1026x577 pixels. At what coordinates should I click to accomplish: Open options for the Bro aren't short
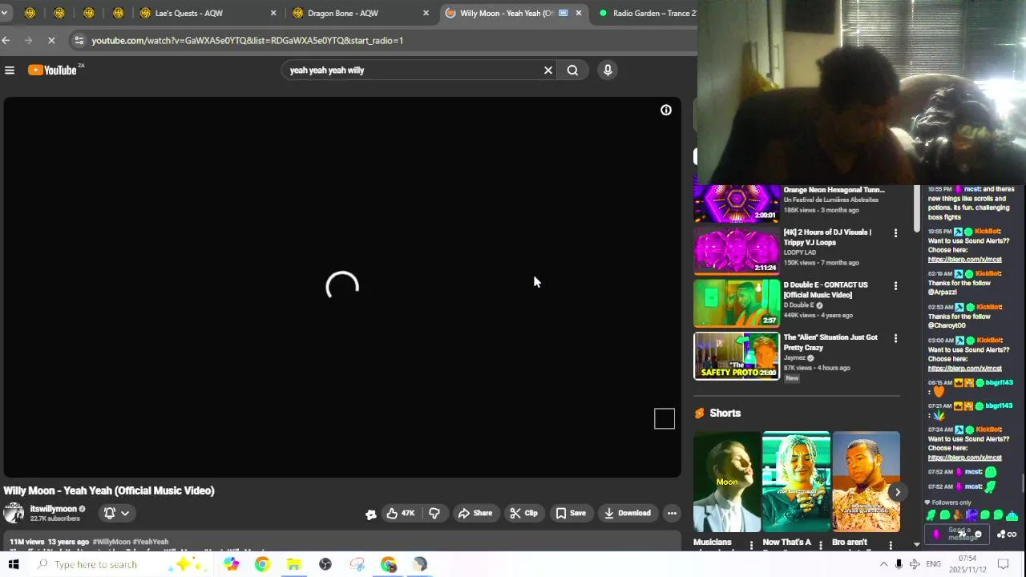(x=891, y=545)
